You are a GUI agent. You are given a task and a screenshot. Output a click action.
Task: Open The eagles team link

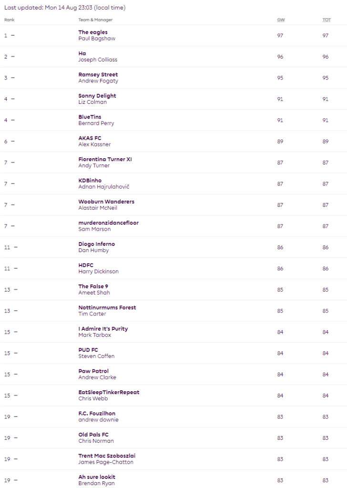point(93,32)
